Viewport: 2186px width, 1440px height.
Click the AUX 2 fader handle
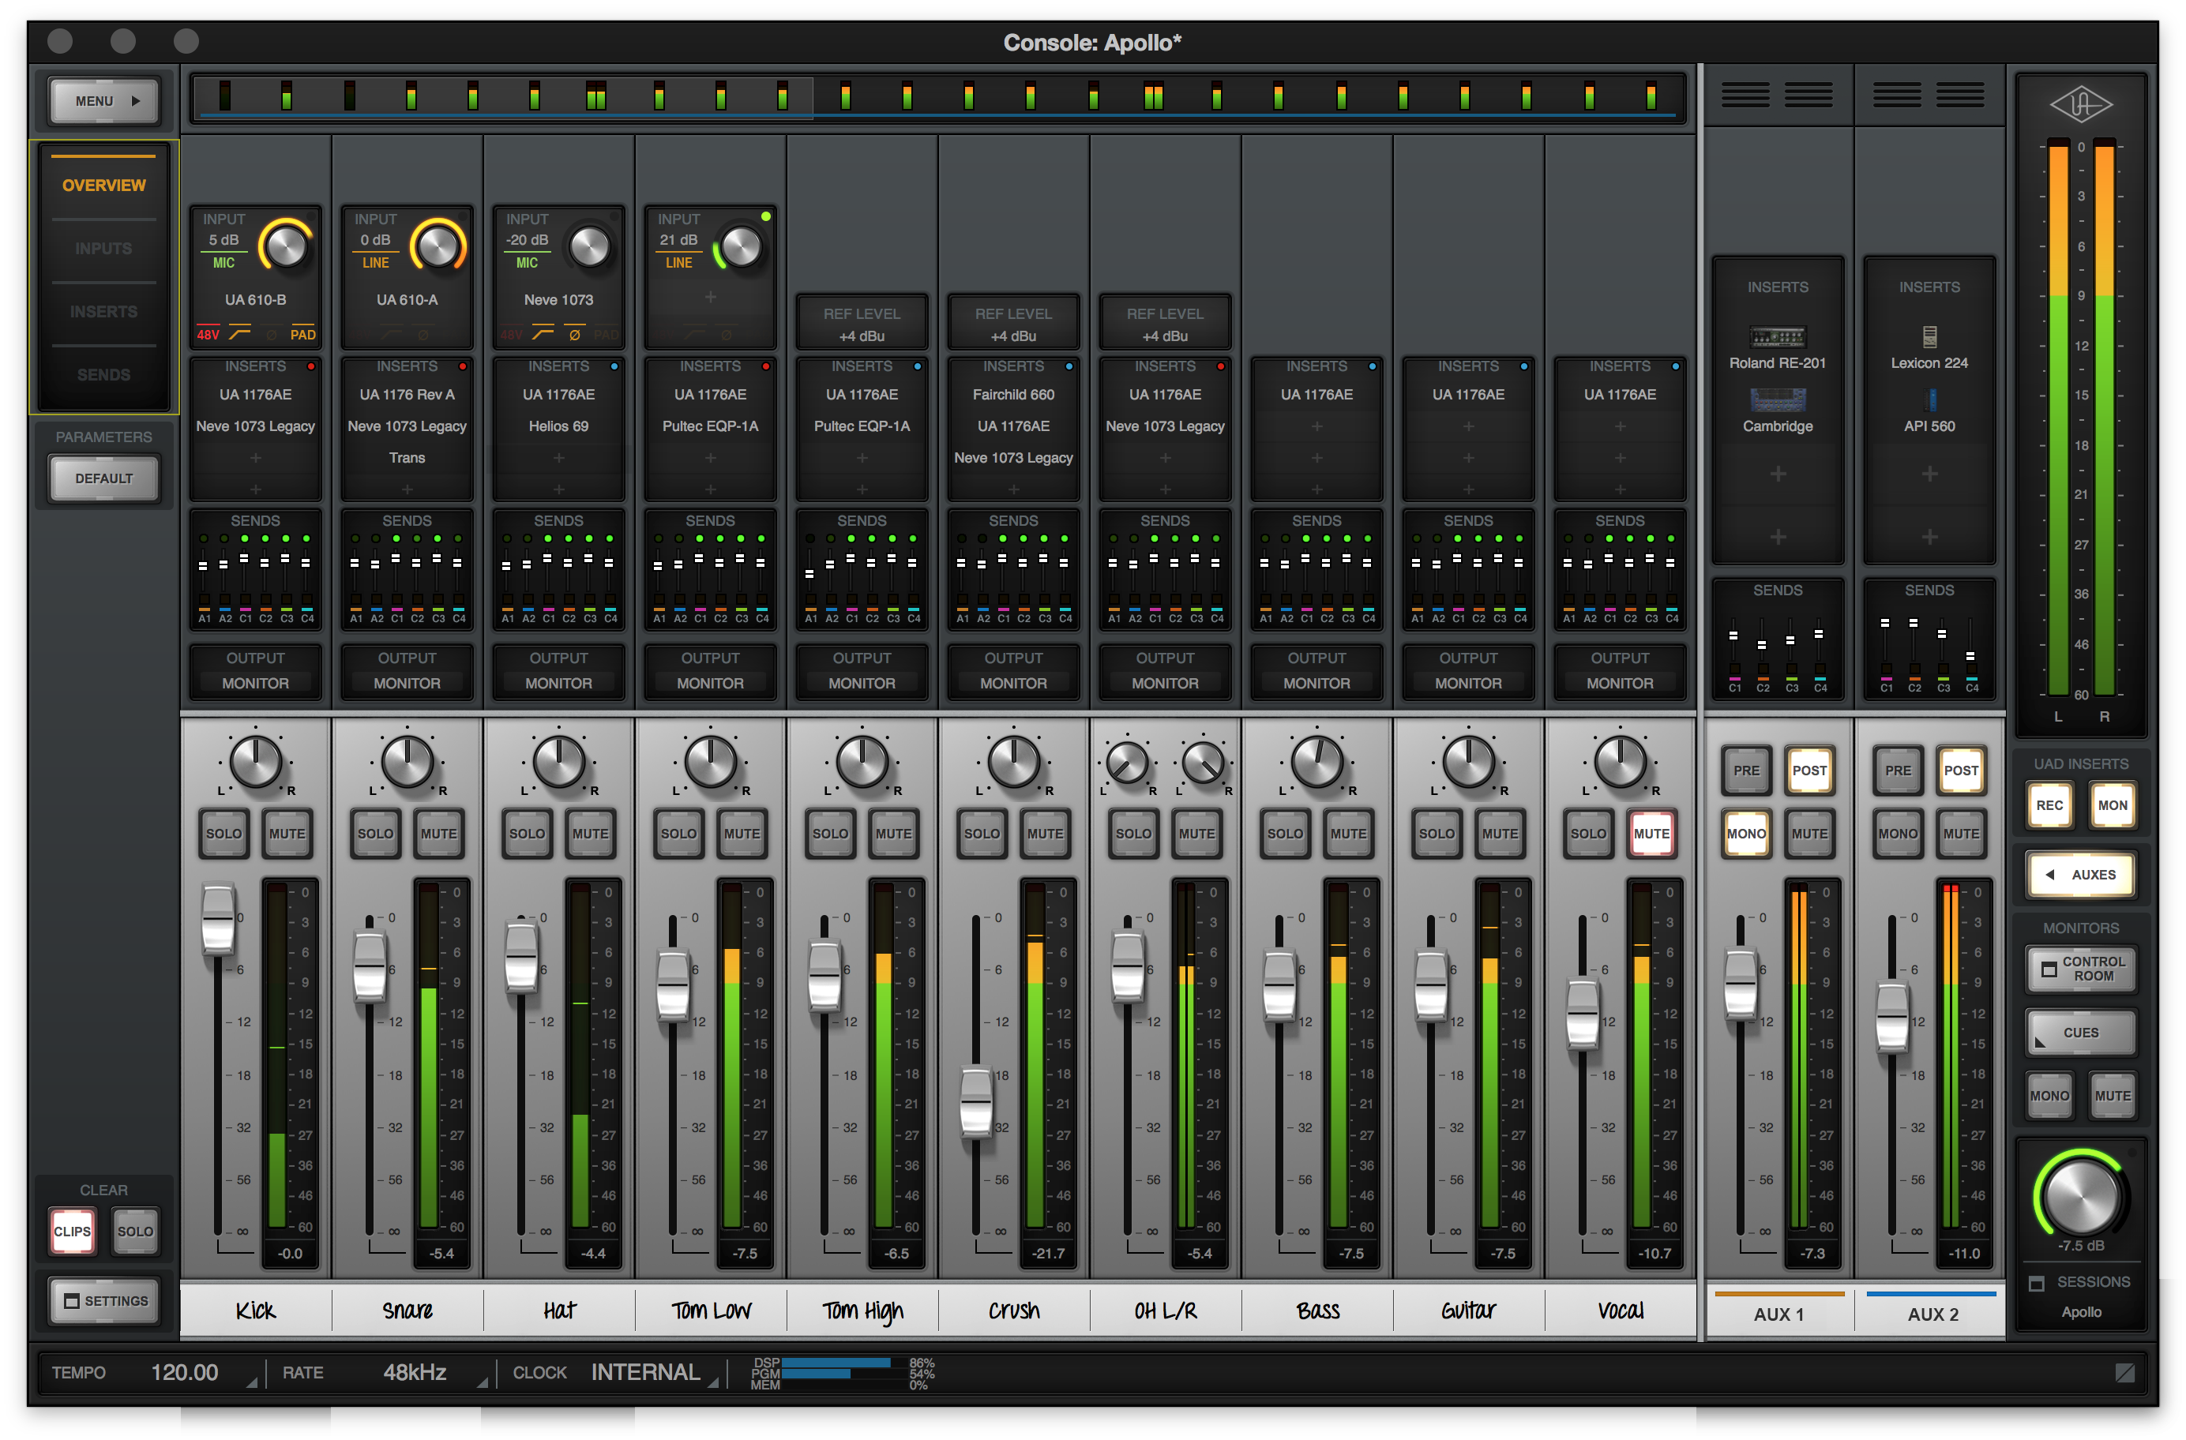pos(1891,1017)
